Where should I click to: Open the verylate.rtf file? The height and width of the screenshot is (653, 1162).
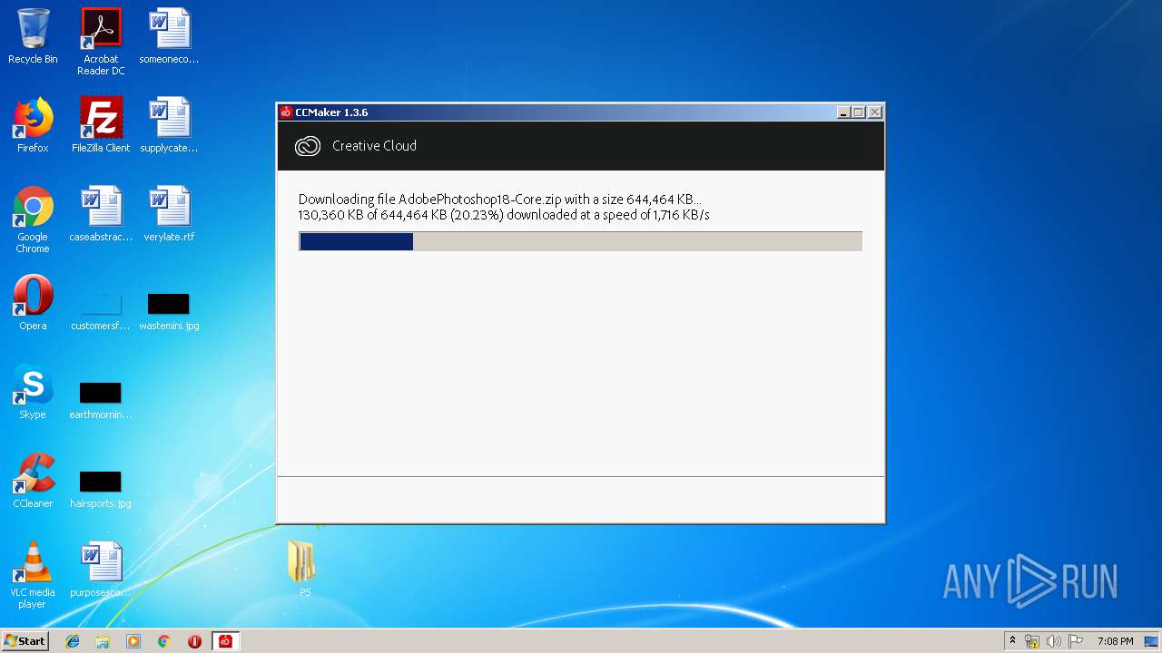[x=169, y=214]
